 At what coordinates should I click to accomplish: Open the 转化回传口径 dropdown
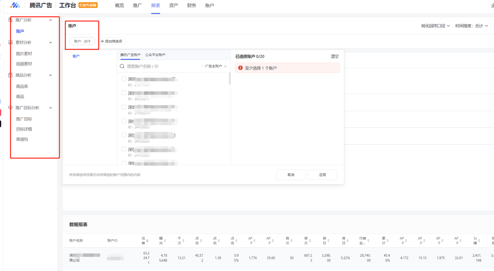coord(435,26)
